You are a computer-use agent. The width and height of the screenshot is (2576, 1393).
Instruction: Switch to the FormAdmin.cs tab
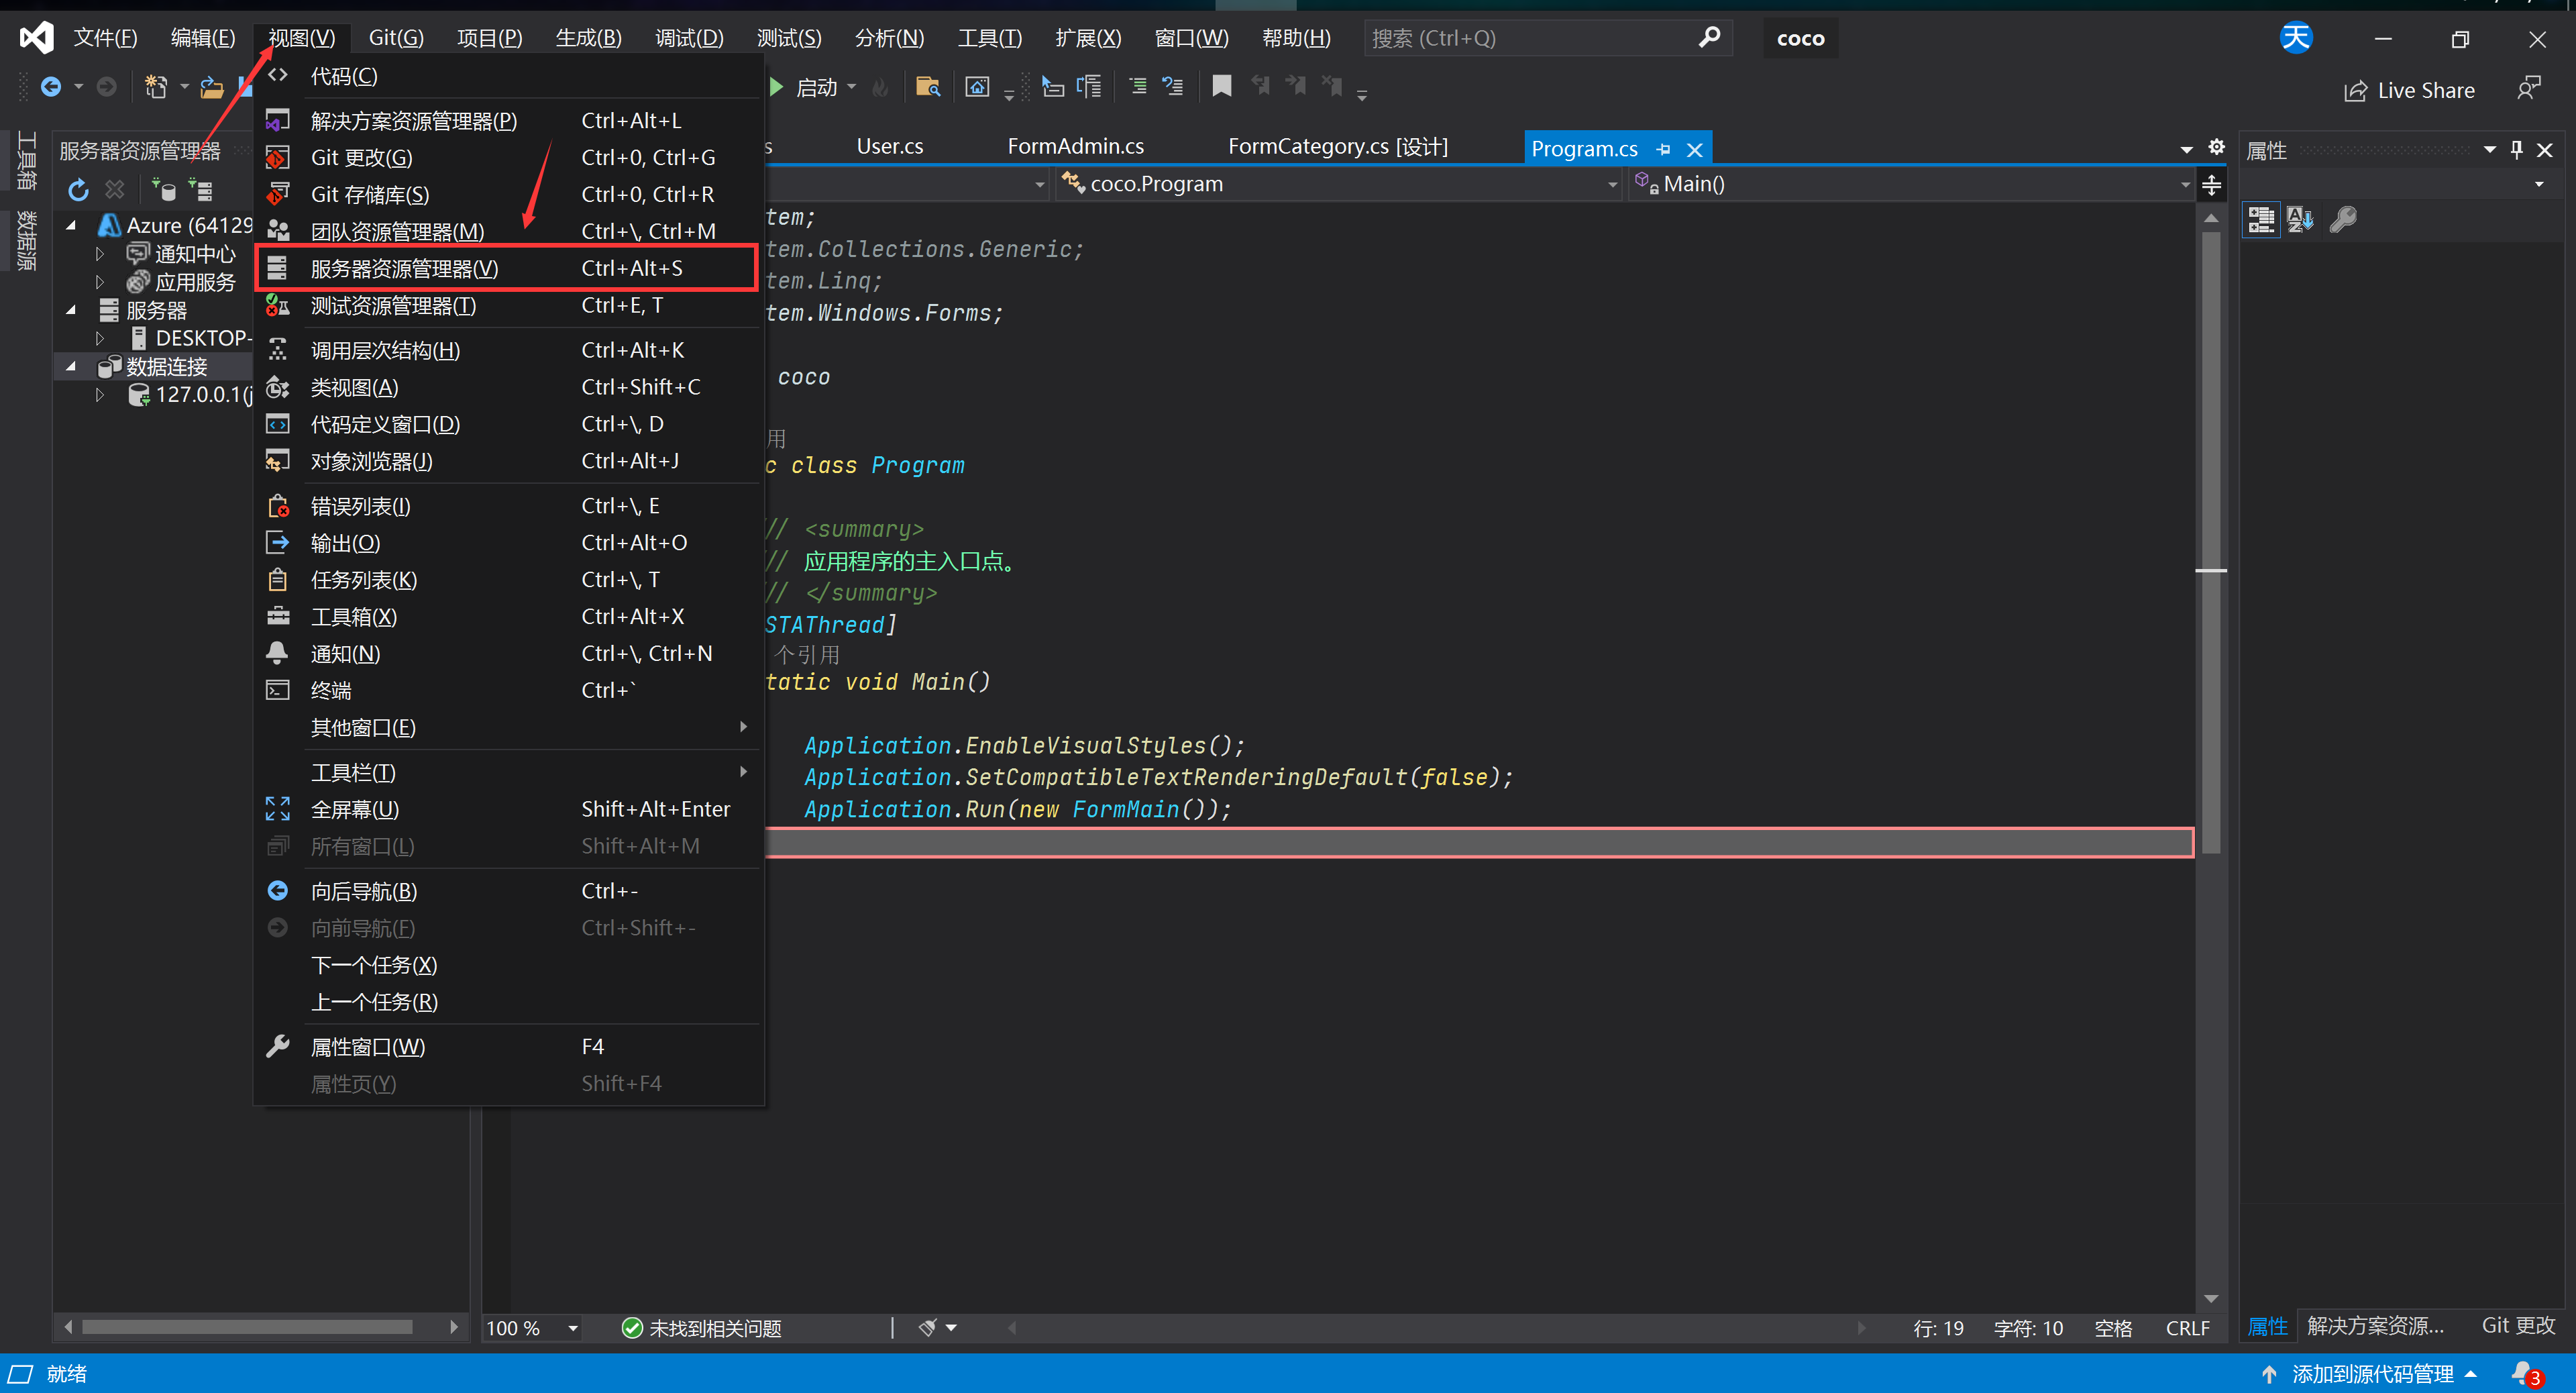pyautogui.click(x=1075, y=147)
